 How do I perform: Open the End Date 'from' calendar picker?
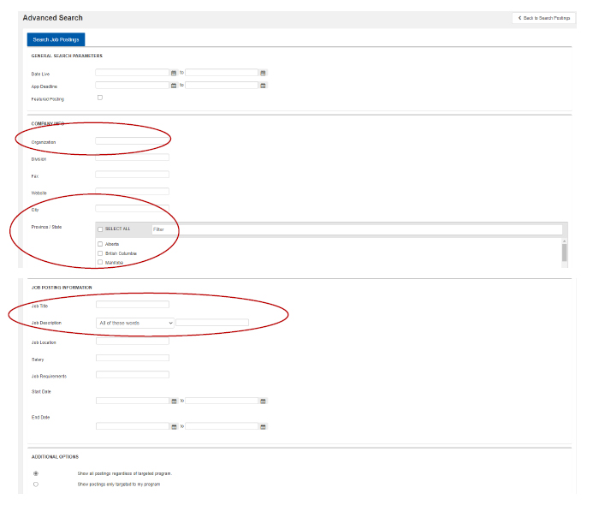click(x=174, y=426)
